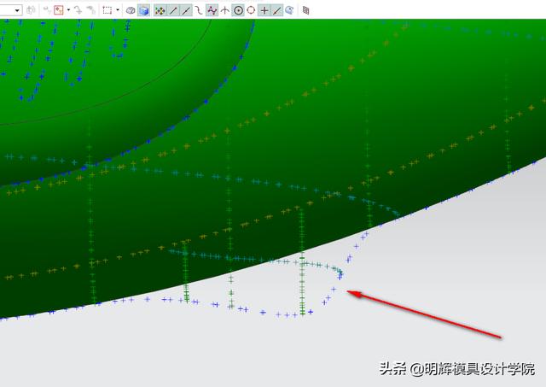Click the red-framed selection scope icon
Image resolution: width=546 pixels, height=387 pixels.
point(59,10)
